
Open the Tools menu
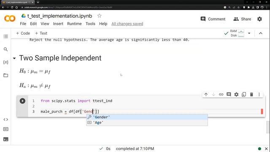pos(90,24)
